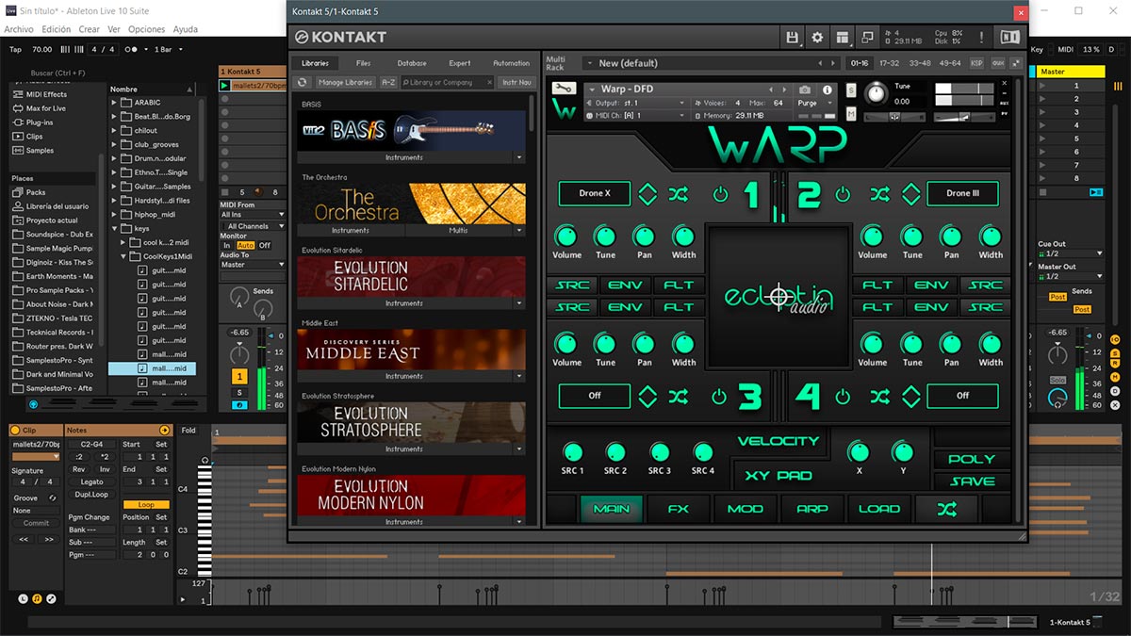Open the Warp Output st.1 dropdown

pyautogui.click(x=637, y=103)
